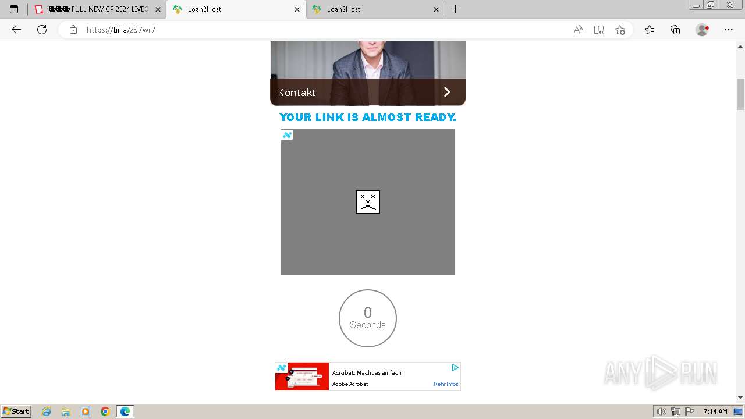
Task: Open File Explorer from taskbar
Action: pyautogui.click(x=66, y=411)
